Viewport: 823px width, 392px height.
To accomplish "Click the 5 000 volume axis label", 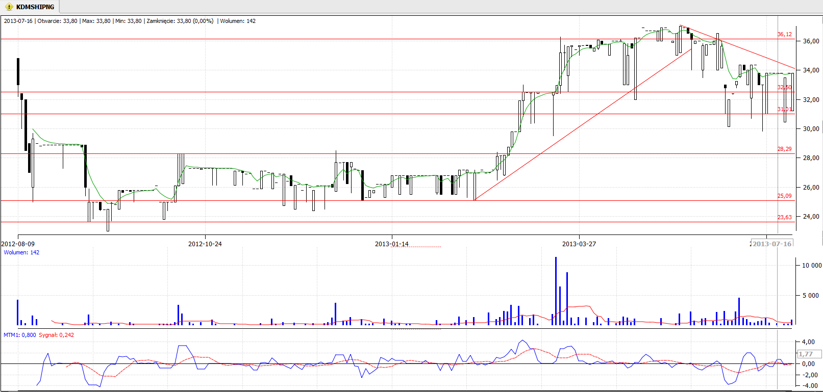I will click(x=812, y=296).
